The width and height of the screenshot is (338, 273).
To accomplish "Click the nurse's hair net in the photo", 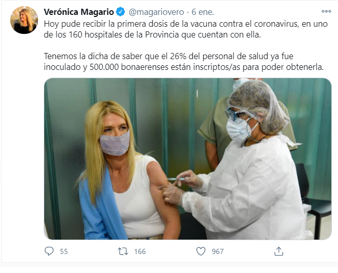I will 258,106.
